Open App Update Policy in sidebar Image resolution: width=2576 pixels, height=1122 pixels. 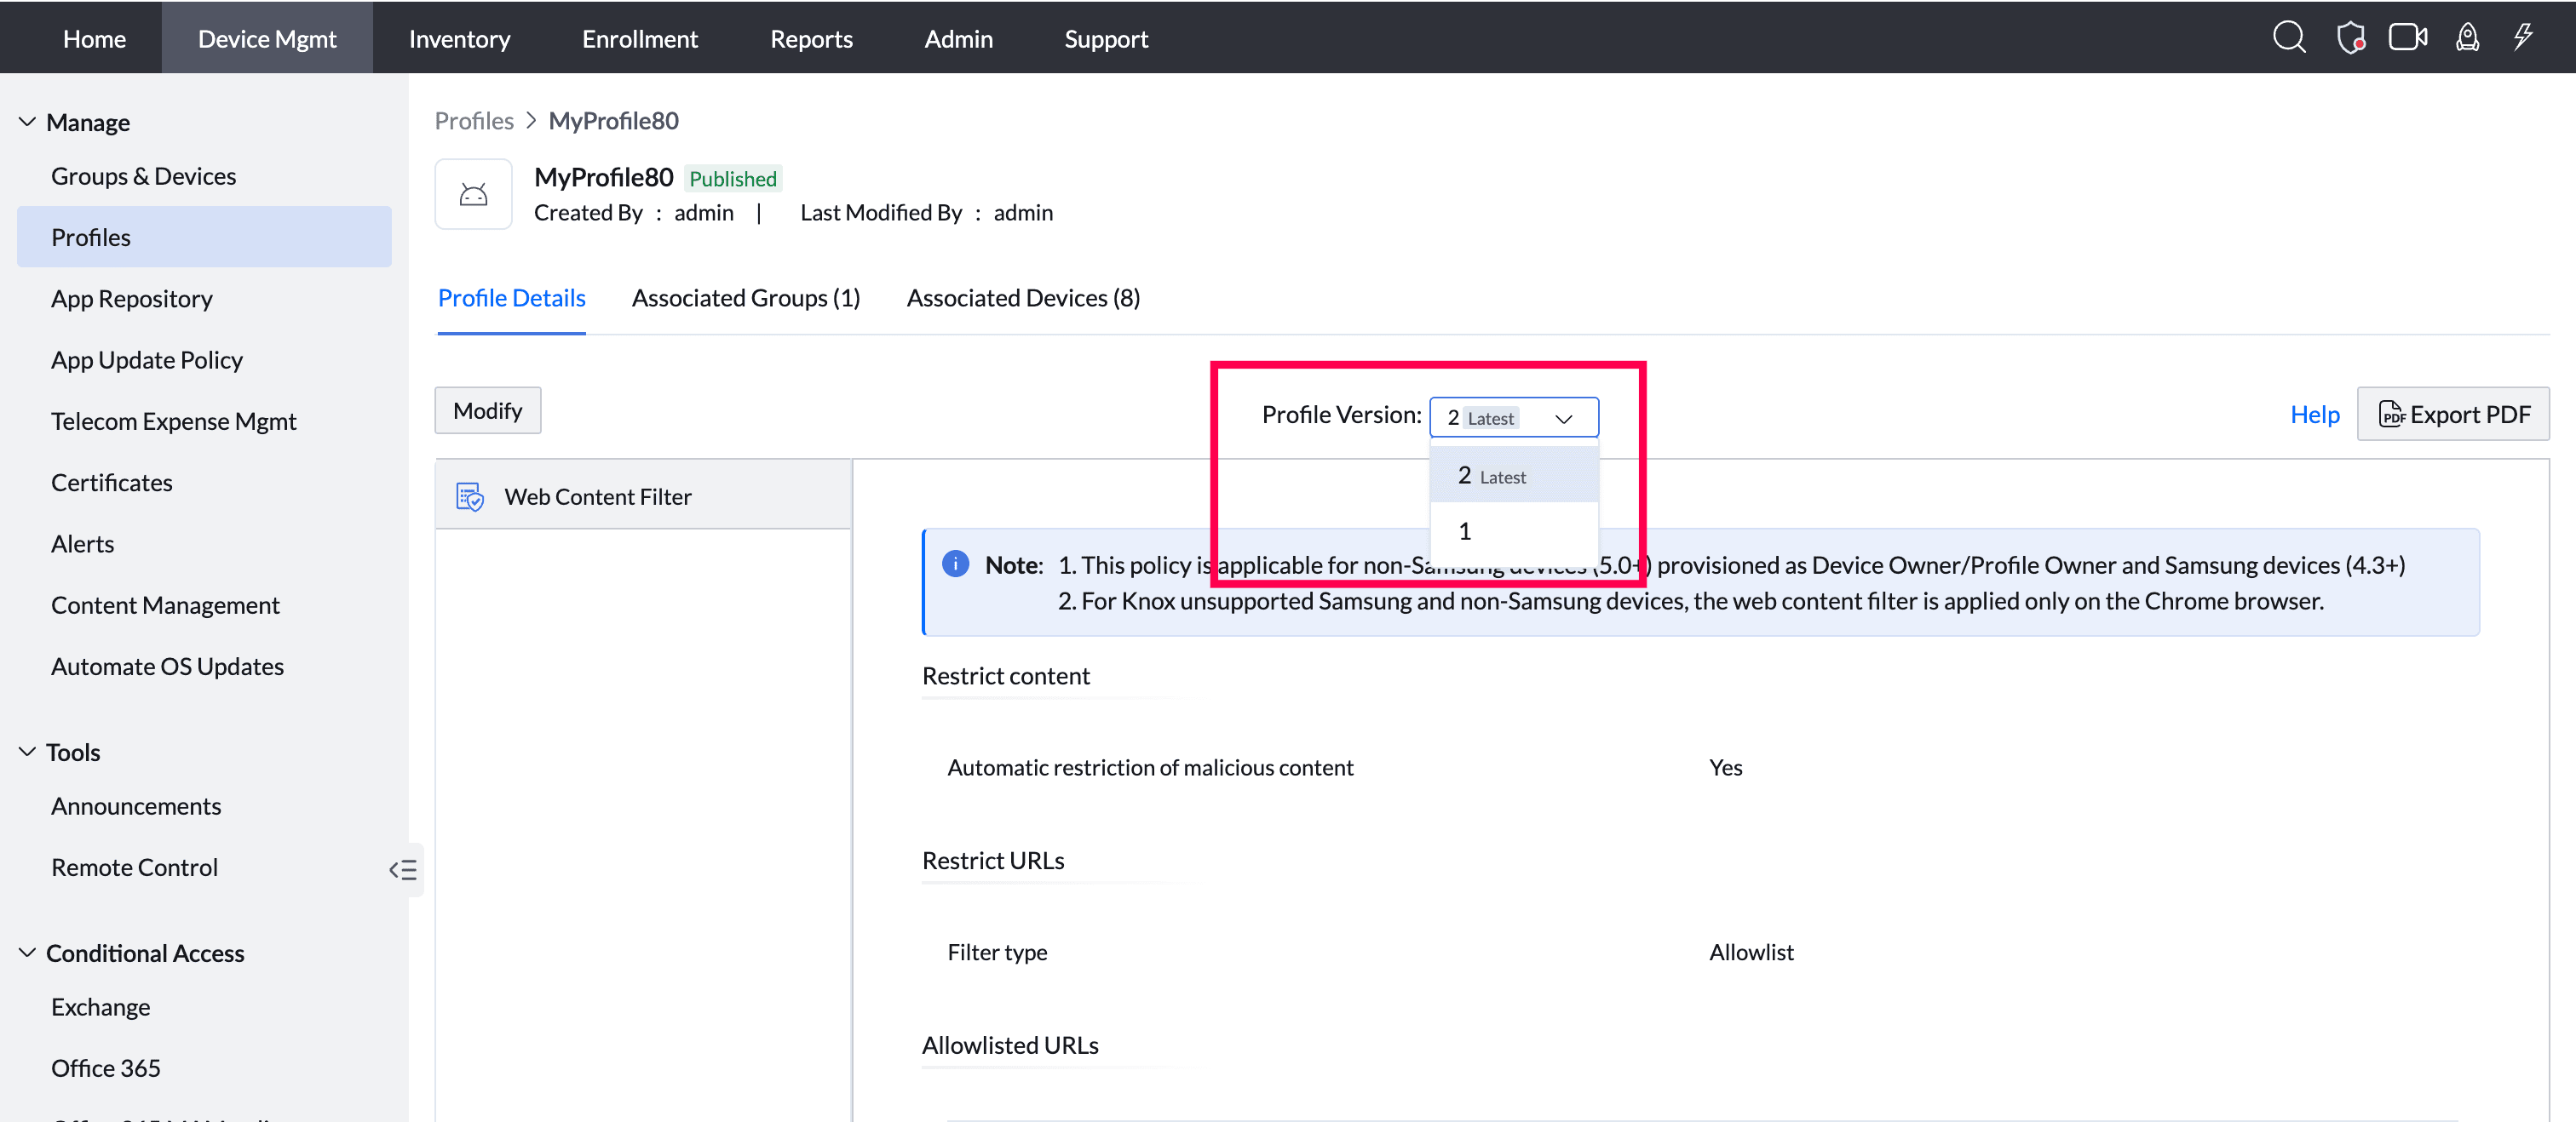[147, 360]
